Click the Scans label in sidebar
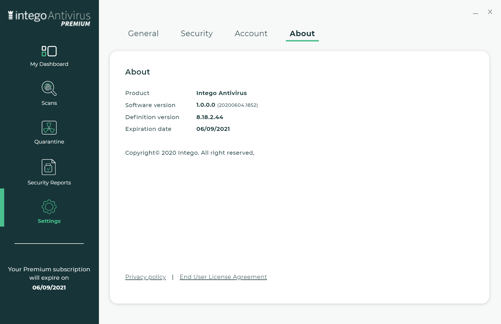This screenshot has height=324, width=501. [49, 103]
